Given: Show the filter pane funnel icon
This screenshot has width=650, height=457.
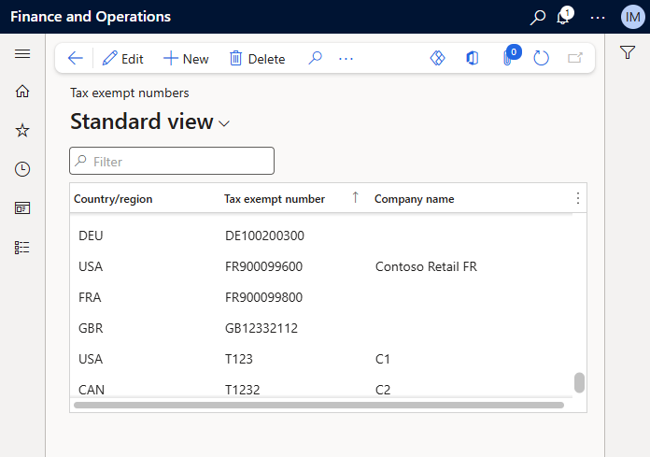Looking at the screenshot, I should pyautogui.click(x=628, y=53).
